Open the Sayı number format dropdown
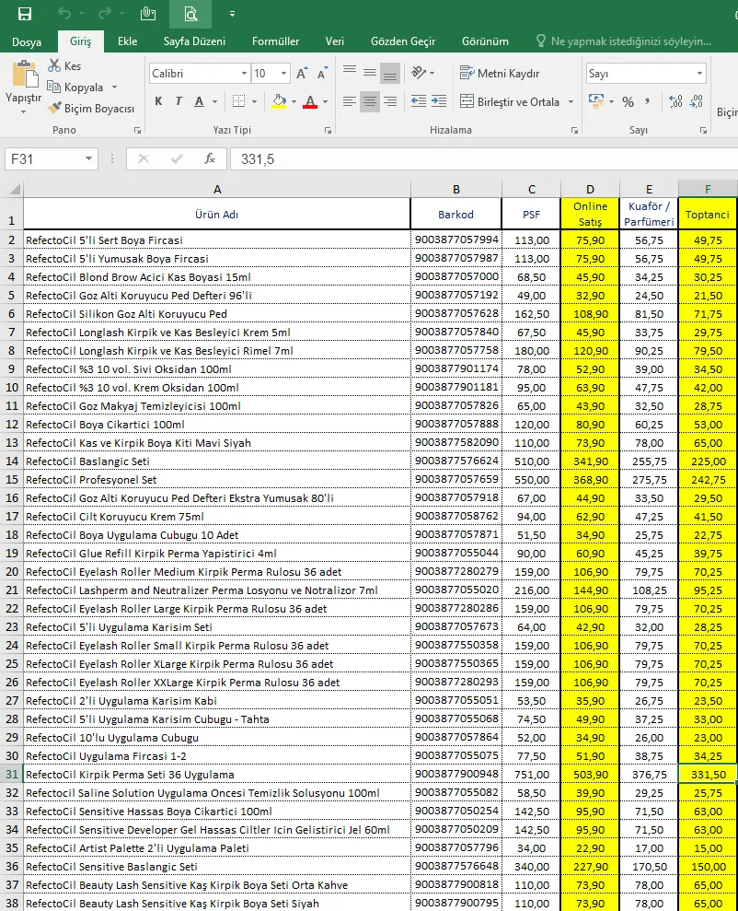The image size is (738, 911). [699, 73]
